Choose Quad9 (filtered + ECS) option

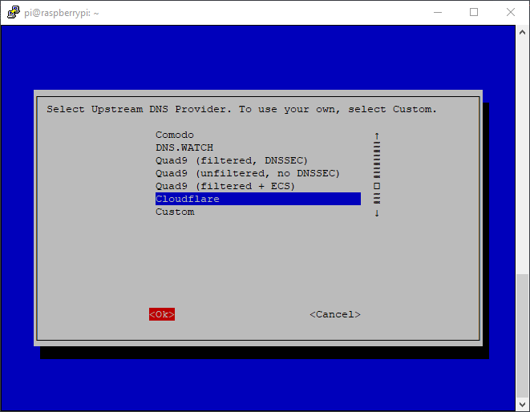coord(225,186)
